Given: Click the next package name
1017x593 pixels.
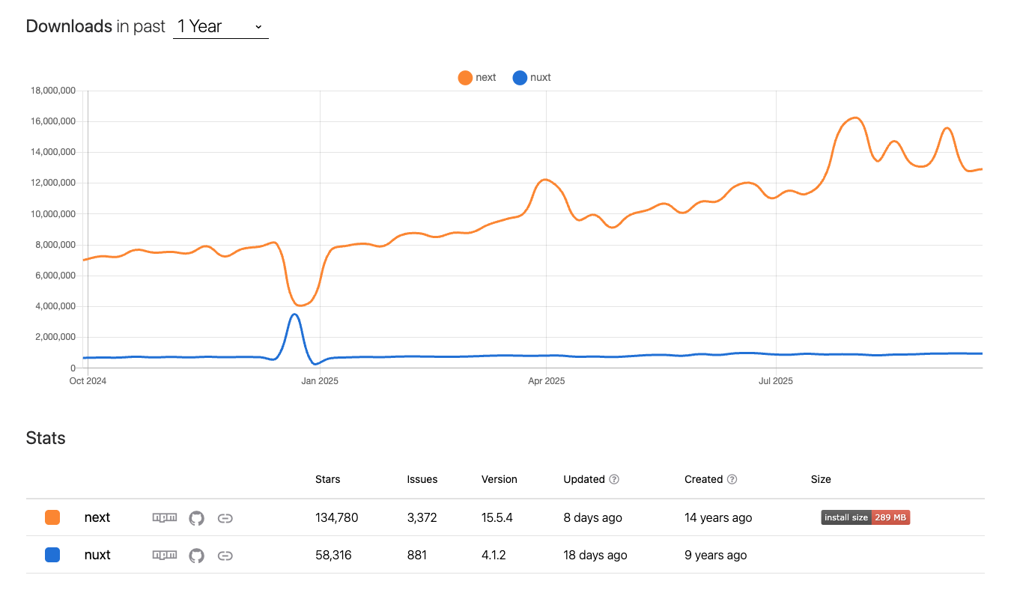Looking at the screenshot, I should [x=97, y=517].
